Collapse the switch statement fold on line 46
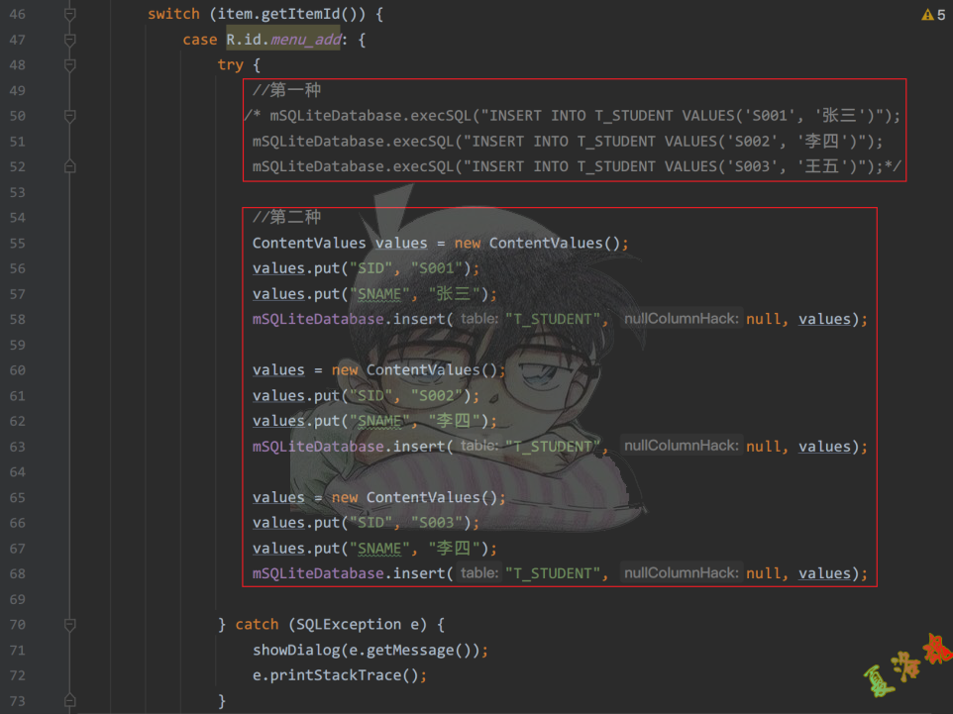This screenshot has height=714, width=953. (x=69, y=15)
